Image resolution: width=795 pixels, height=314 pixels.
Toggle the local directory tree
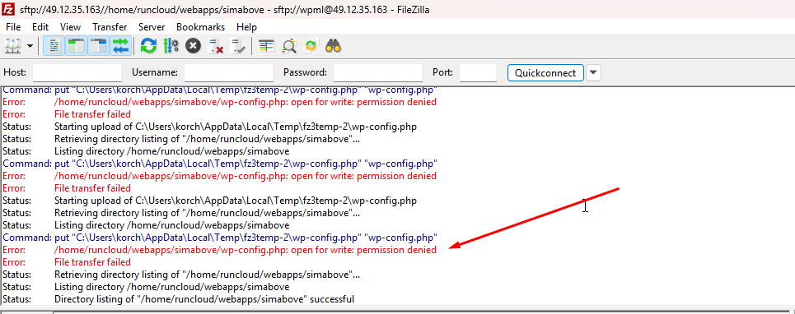(77, 47)
